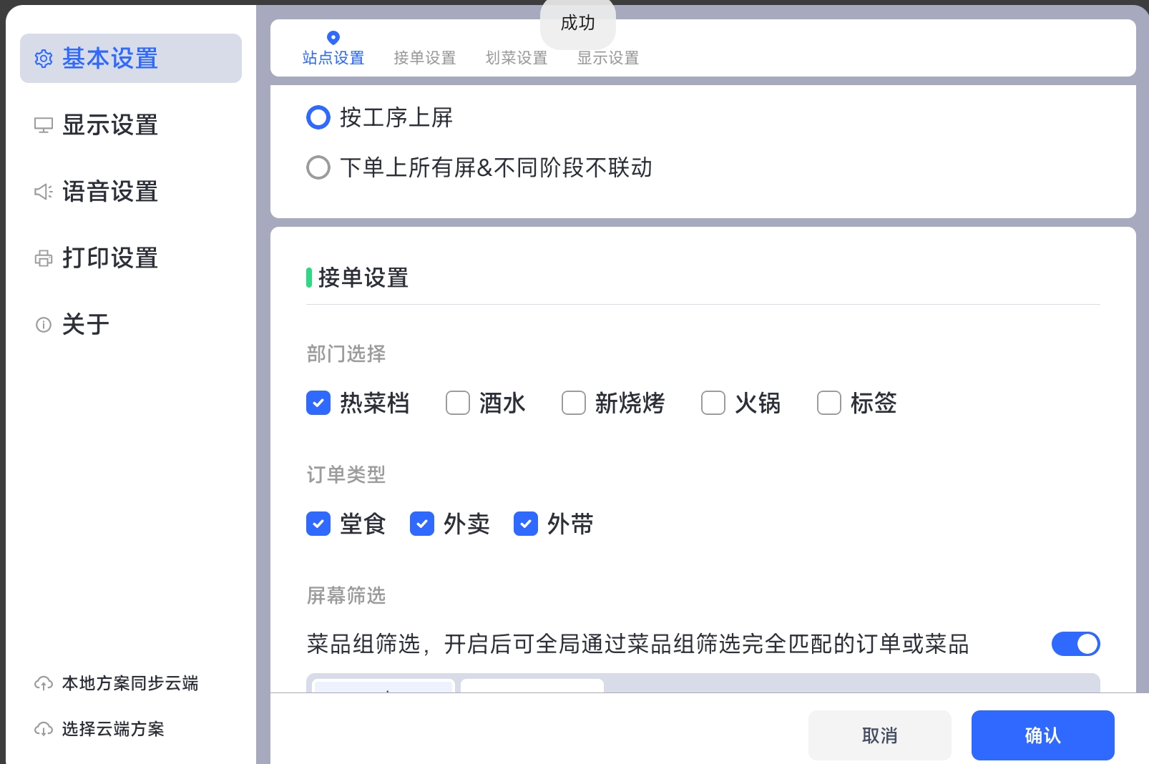Image resolution: width=1149 pixels, height=764 pixels.
Task: Check the 酒水 department checkbox
Action: (458, 403)
